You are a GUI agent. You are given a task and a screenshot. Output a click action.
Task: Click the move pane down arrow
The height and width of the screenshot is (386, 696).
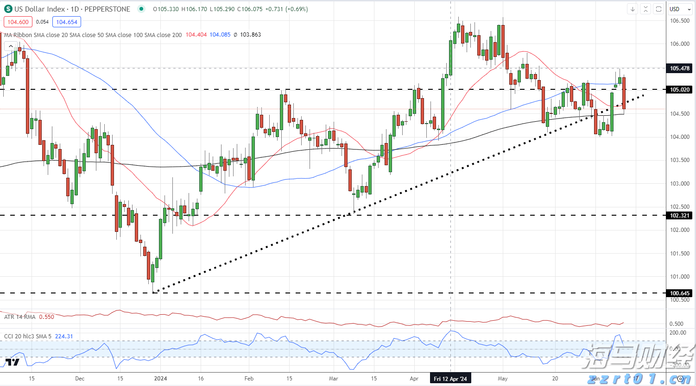633,9
